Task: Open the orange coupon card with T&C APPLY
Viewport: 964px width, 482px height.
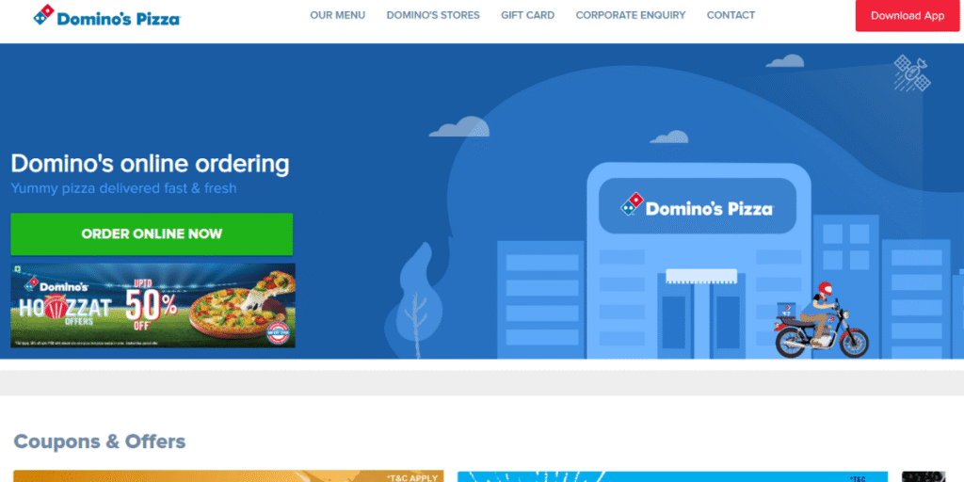Action: 229,476
